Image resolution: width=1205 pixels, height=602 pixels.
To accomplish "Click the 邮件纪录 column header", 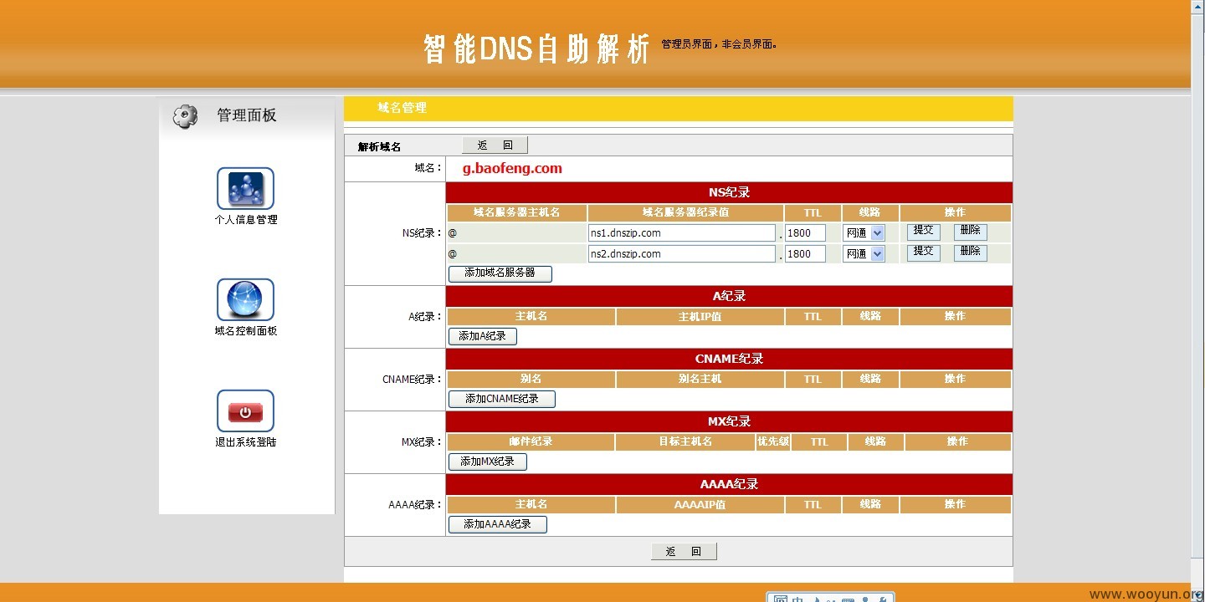I will pos(531,442).
